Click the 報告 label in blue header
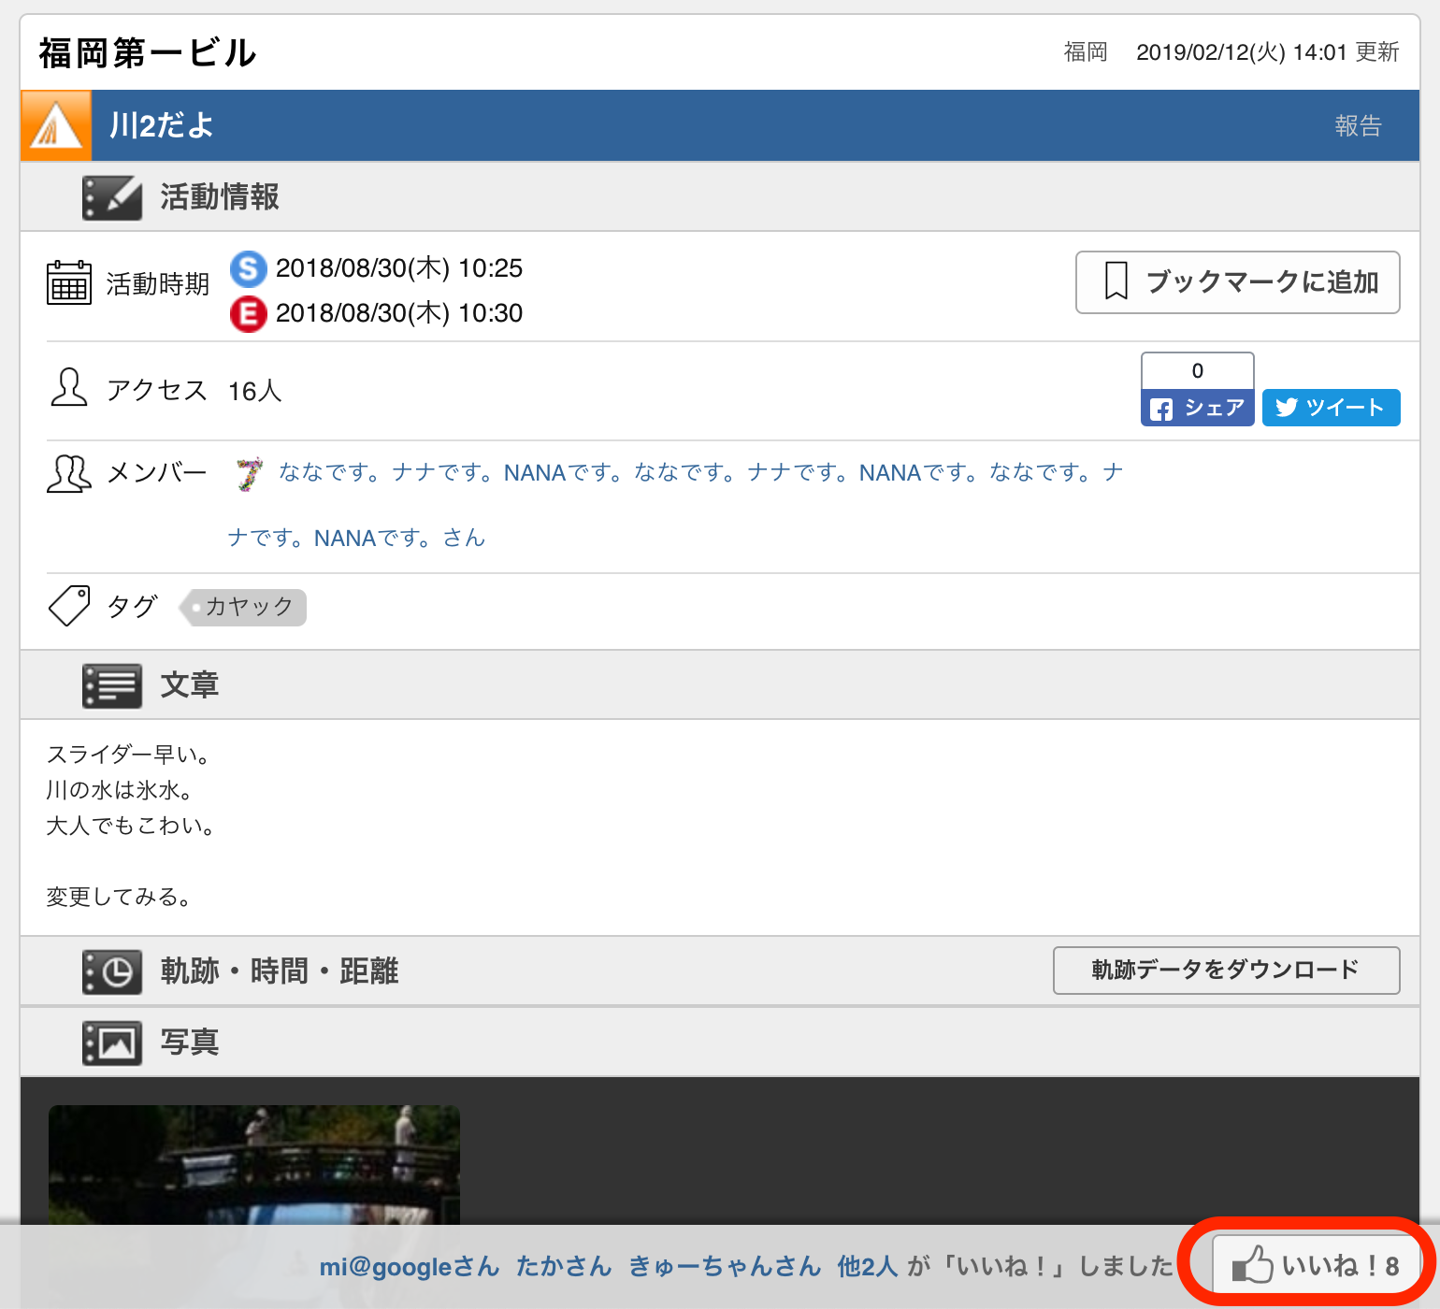 pyautogui.click(x=1359, y=125)
